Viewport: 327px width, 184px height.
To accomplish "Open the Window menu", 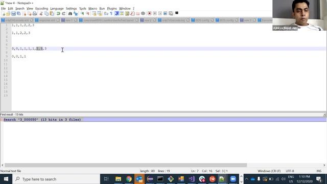I will pyautogui.click(x=125, y=9).
